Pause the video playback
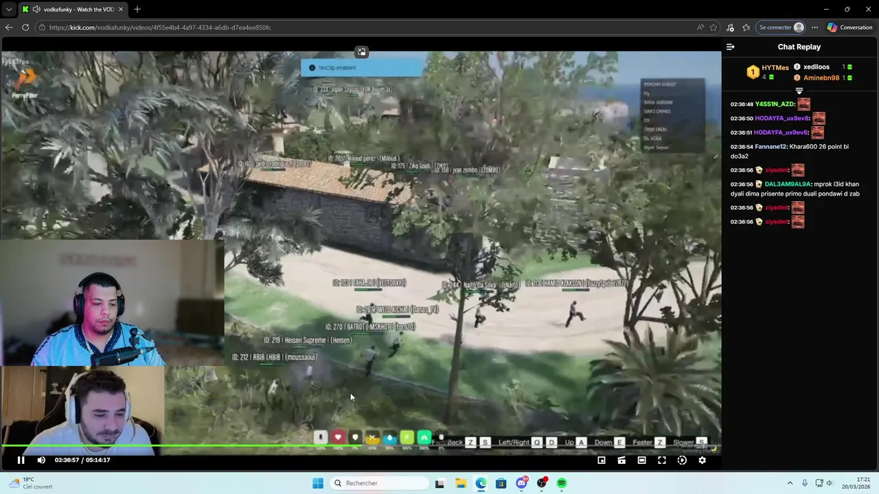Viewport: 879px width, 494px height. pyautogui.click(x=21, y=460)
